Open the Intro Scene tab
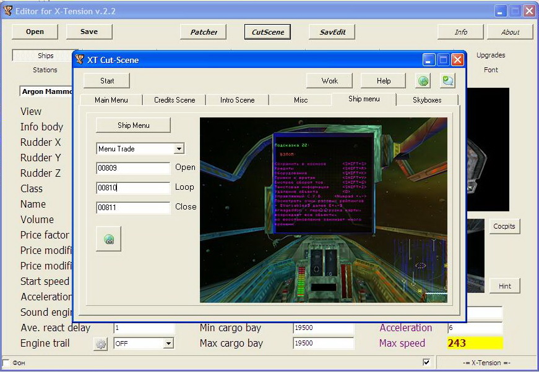 (x=237, y=99)
